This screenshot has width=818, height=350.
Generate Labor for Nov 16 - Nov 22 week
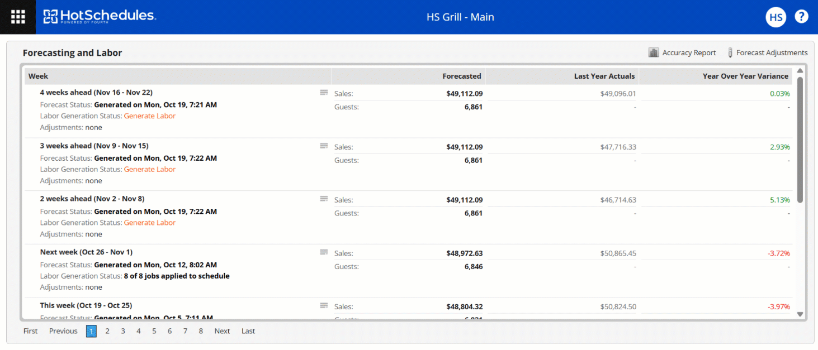tap(149, 116)
